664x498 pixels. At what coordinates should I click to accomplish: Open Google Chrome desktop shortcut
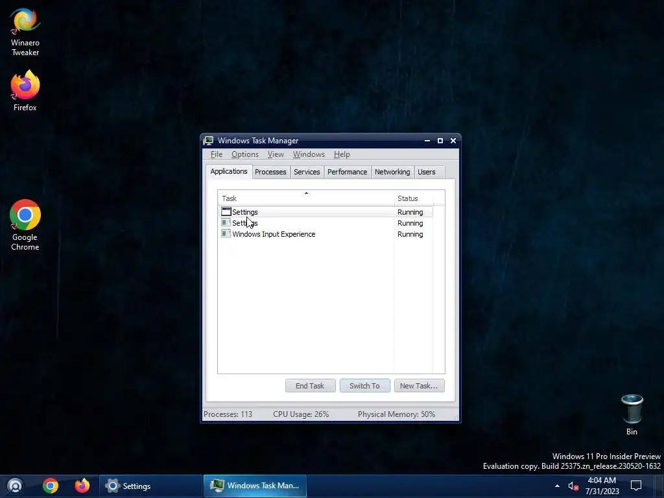(x=25, y=225)
